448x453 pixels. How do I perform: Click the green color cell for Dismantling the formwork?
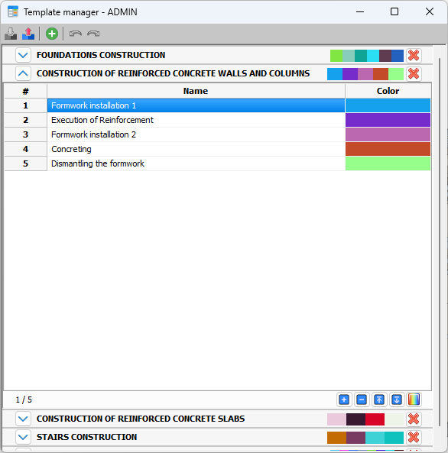(x=388, y=163)
